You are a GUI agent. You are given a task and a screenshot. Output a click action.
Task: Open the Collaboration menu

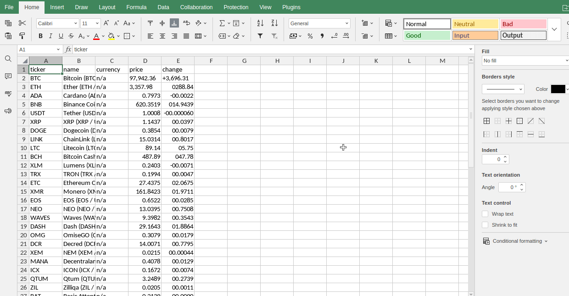pos(196,7)
